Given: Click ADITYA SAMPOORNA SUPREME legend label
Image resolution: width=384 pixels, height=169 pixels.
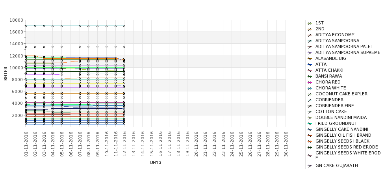Looking at the screenshot, I should 348,52.
